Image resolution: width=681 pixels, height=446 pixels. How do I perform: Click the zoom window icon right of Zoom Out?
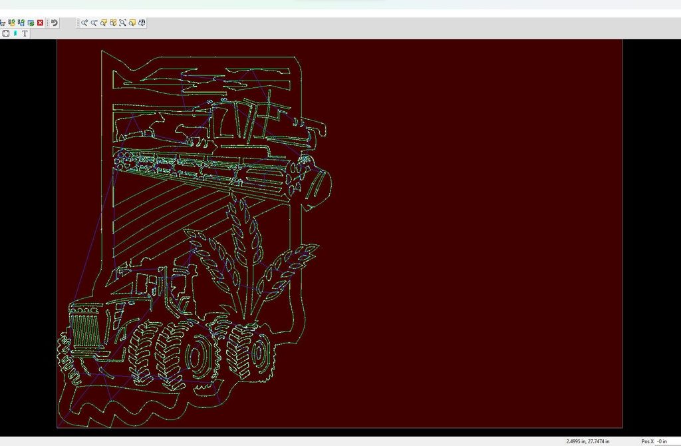(x=104, y=23)
